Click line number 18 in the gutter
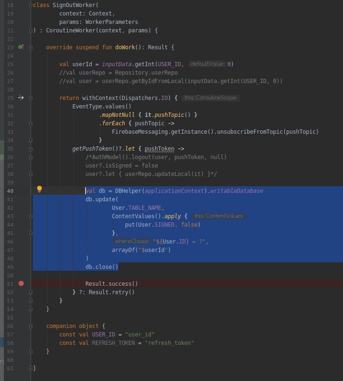This screenshot has height=381, width=343. coord(10,5)
